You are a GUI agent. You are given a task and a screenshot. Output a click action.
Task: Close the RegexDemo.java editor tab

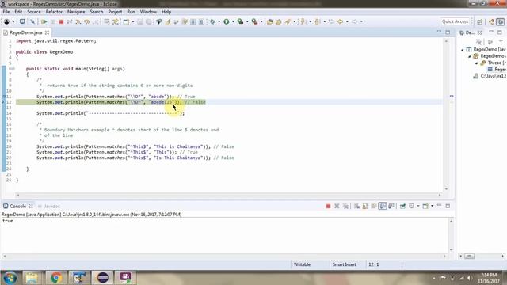click(48, 32)
